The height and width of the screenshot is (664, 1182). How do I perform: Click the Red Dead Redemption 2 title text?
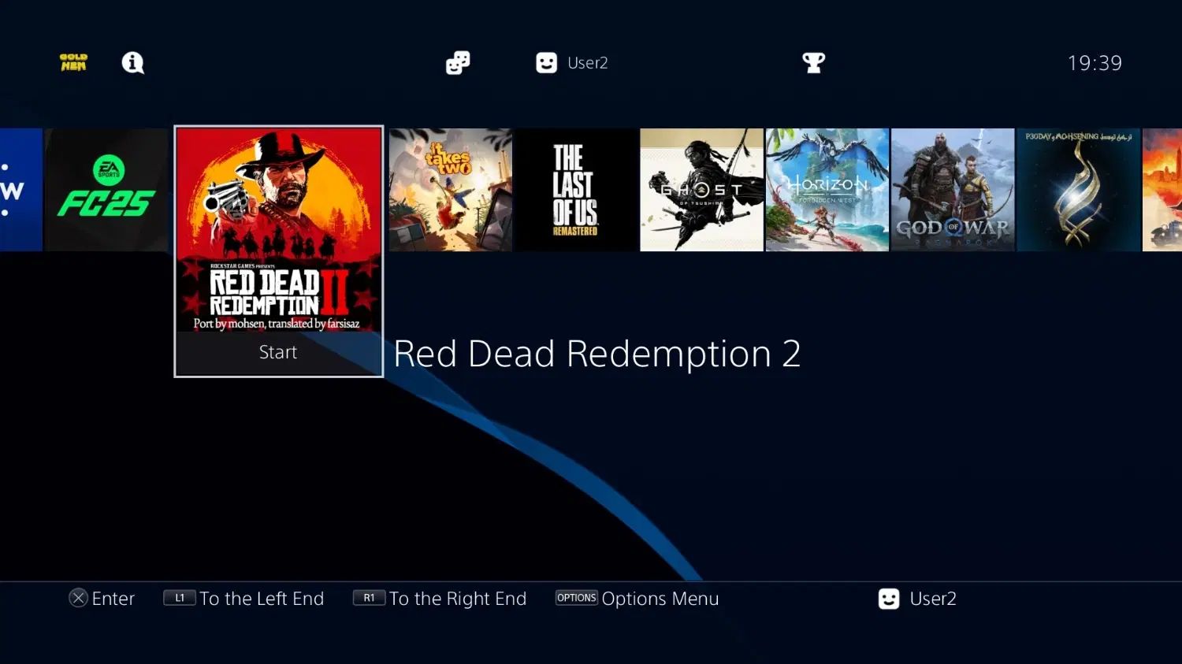pos(597,354)
